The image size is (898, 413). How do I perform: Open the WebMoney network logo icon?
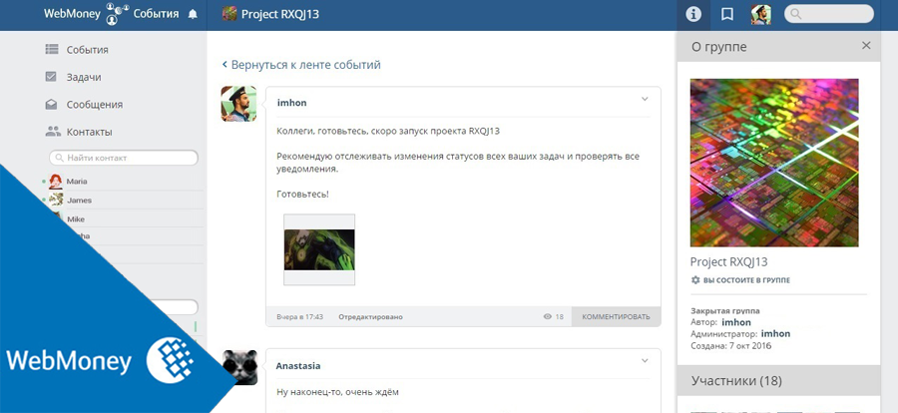click(x=117, y=14)
